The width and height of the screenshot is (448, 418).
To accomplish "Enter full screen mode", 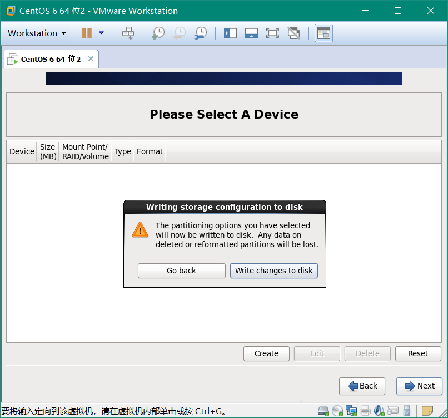I will point(272,33).
